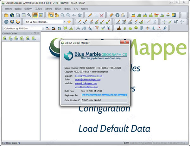Click the Favorites star icon
This screenshot has height=146, width=190.
click(x=69, y=22)
